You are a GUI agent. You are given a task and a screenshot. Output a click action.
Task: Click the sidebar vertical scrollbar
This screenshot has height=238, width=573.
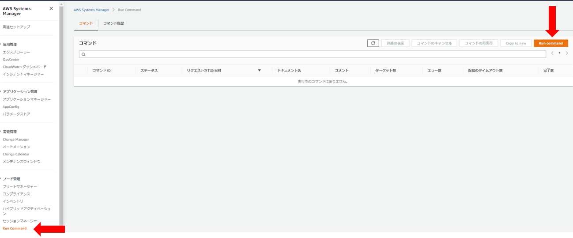62,115
